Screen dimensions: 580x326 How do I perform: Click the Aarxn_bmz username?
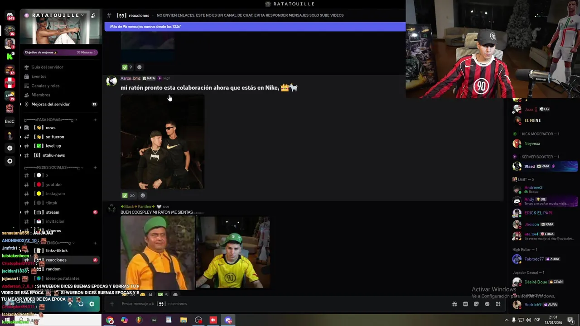pos(130,78)
